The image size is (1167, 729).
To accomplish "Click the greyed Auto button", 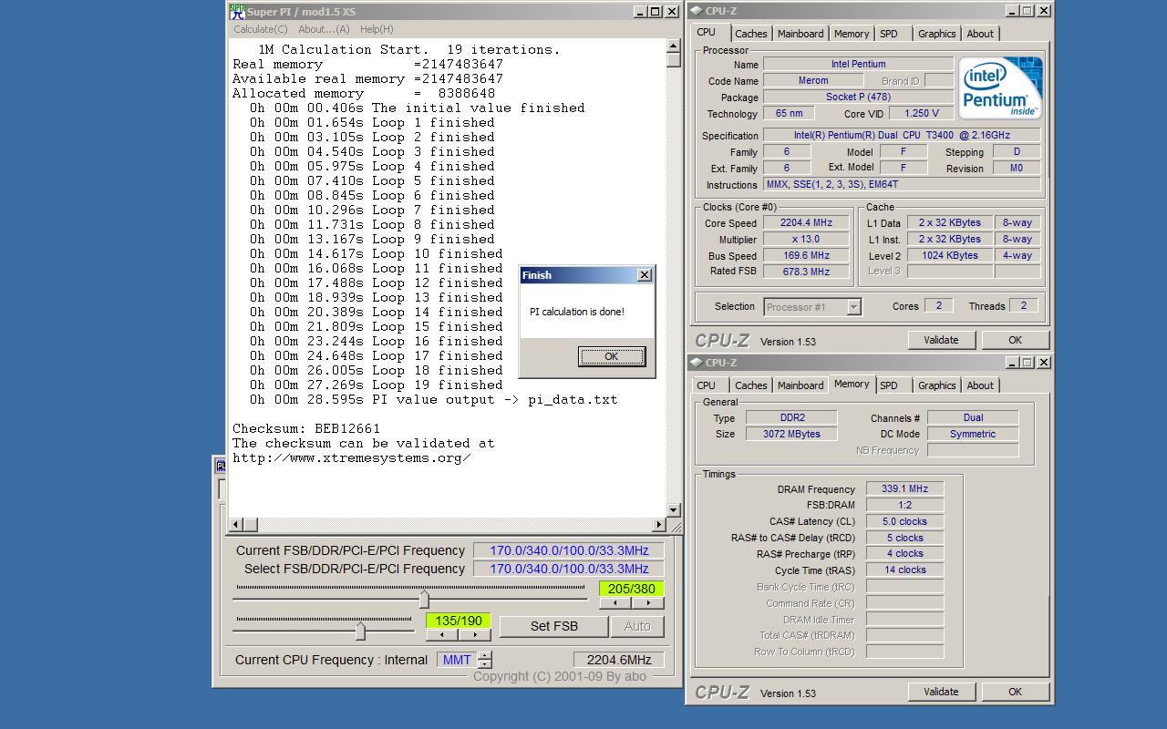I will pyautogui.click(x=637, y=626).
